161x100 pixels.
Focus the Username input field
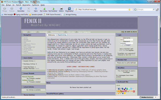[x=126, y=40]
